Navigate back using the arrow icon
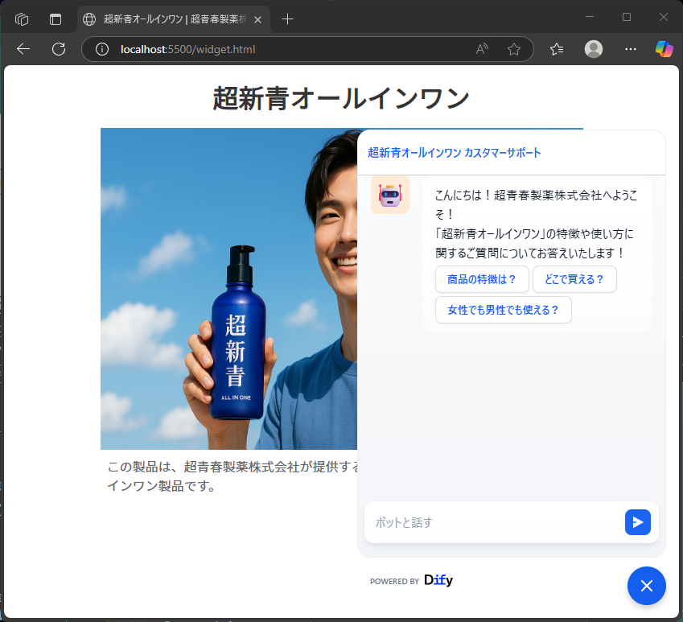 pyautogui.click(x=23, y=49)
